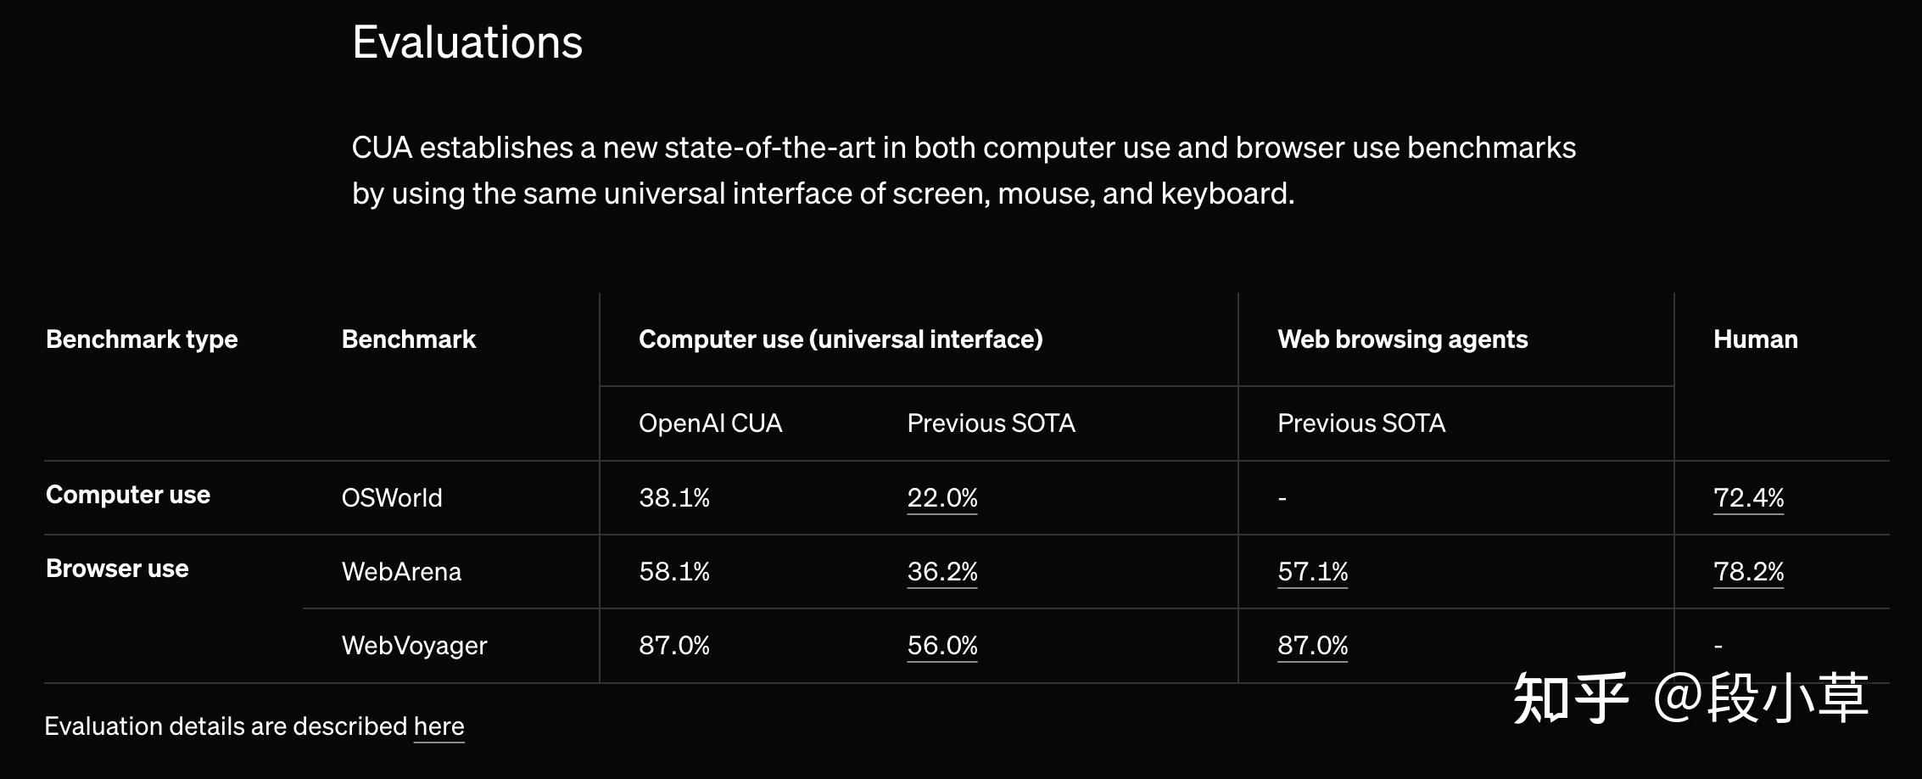
Task: Click the "Browser use" row label
Action: click(117, 569)
